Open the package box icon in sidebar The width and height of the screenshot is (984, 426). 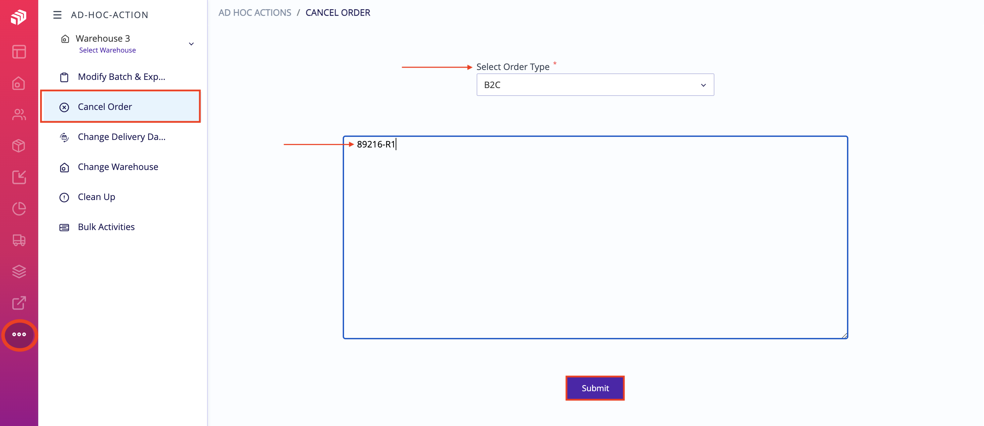point(19,146)
